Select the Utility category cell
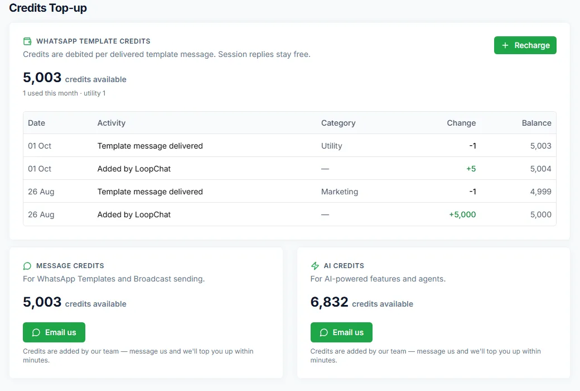This screenshot has height=391, width=580. tap(331, 146)
